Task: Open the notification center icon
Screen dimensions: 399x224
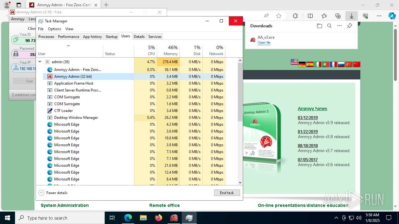Action: pyautogui.click(x=389, y=218)
